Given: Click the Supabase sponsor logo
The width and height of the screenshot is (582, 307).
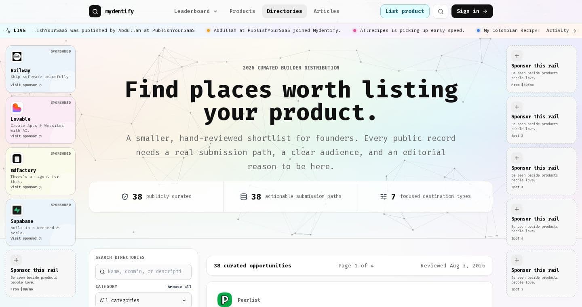Looking at the screenshot, I should point(17,210).
